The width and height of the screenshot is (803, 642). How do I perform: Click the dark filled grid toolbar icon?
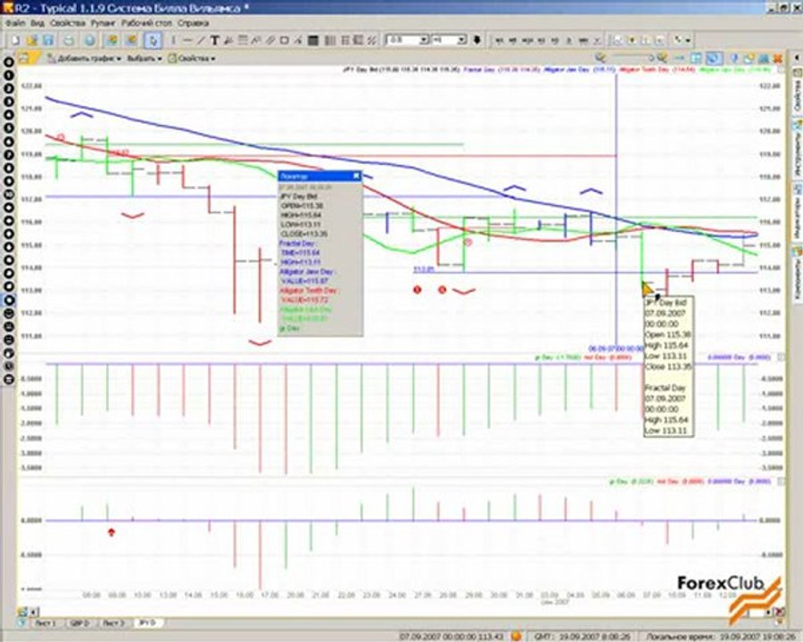point(313,40)
